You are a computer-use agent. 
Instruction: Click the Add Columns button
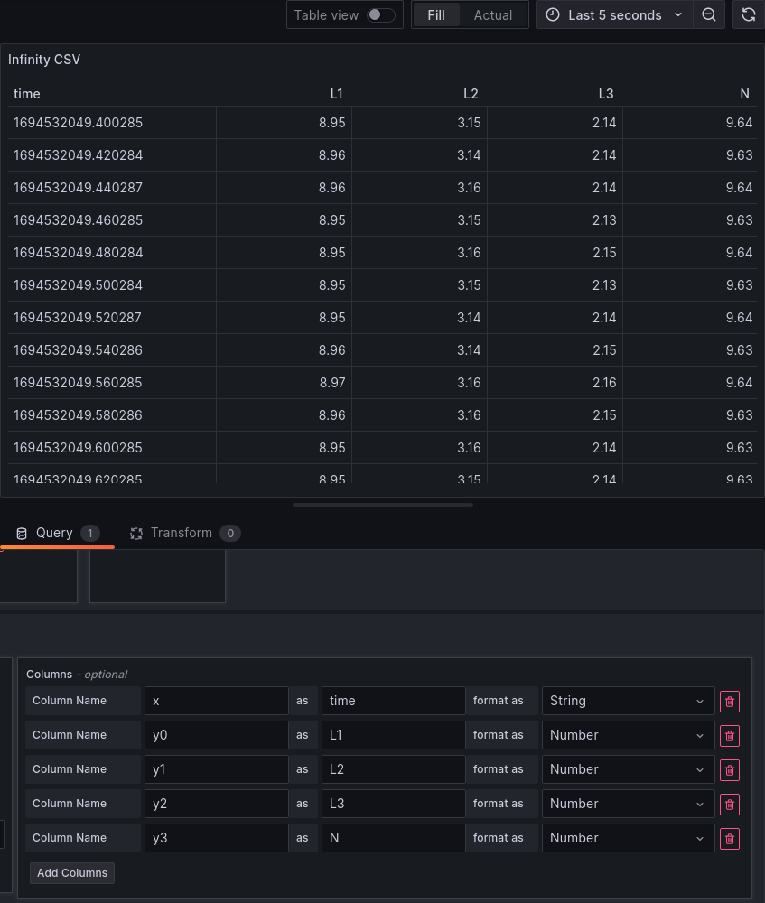(72, 873)
